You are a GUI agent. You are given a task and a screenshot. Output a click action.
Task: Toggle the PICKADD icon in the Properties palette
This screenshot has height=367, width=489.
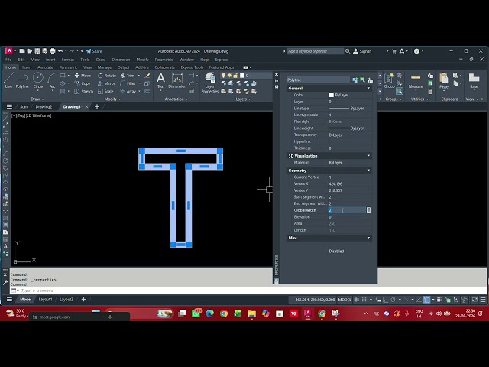tap(355, 80)
